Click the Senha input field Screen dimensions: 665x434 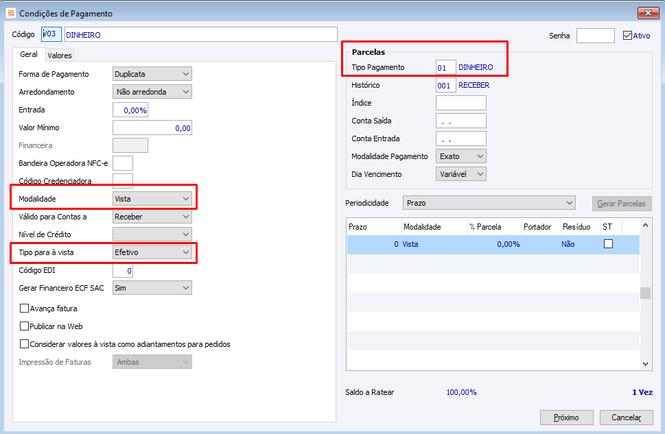596,36
